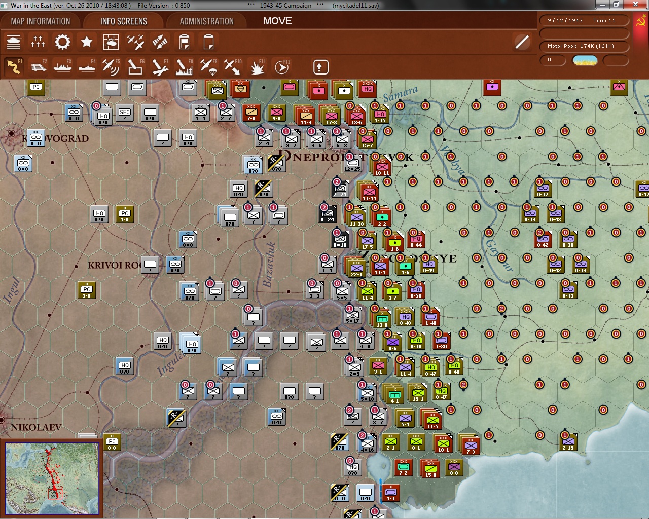The height and width of the screenshot is (519, 649).
Task: Select the SEC security unit counter
Action: (x=125, y=113)
